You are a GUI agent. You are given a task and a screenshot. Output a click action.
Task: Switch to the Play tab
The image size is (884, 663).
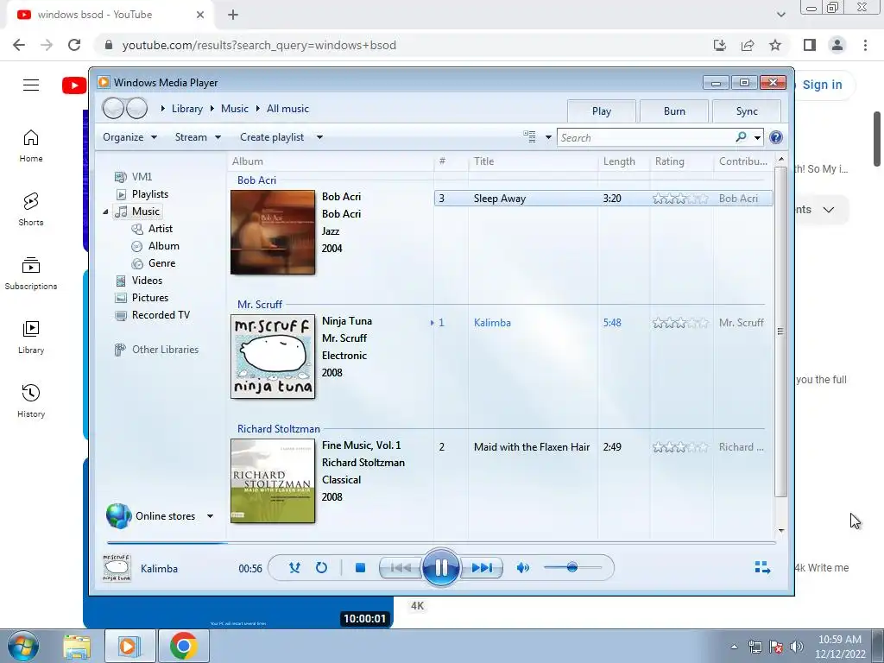602,111
